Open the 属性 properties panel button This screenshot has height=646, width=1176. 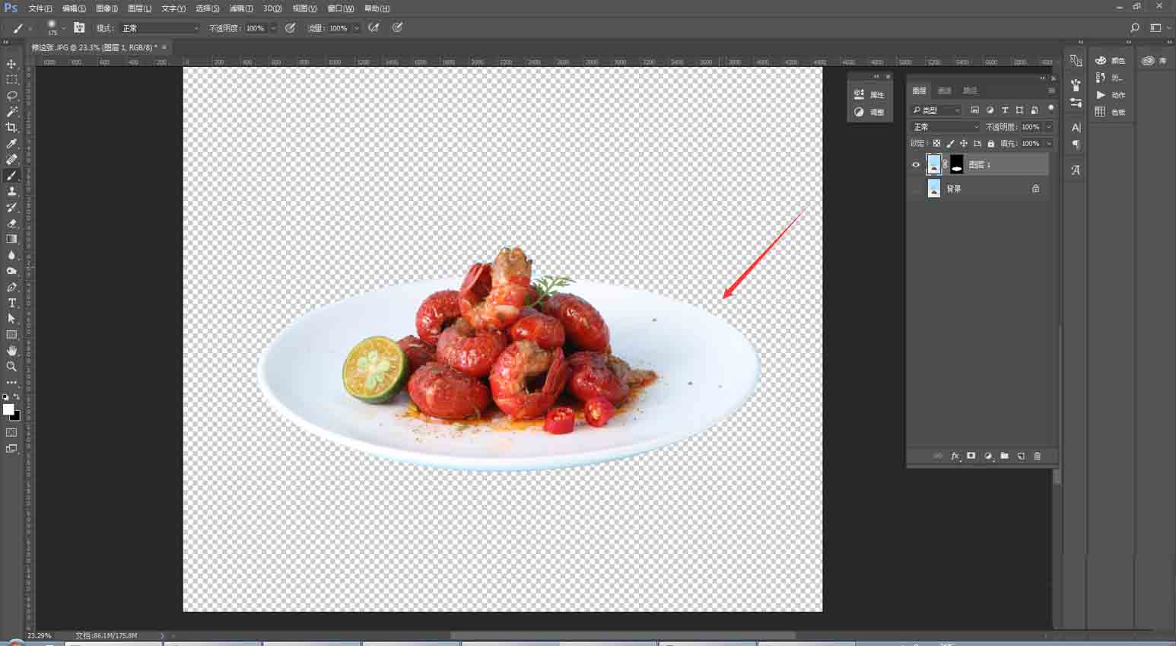pyautogui.click(x=869, y=94)
